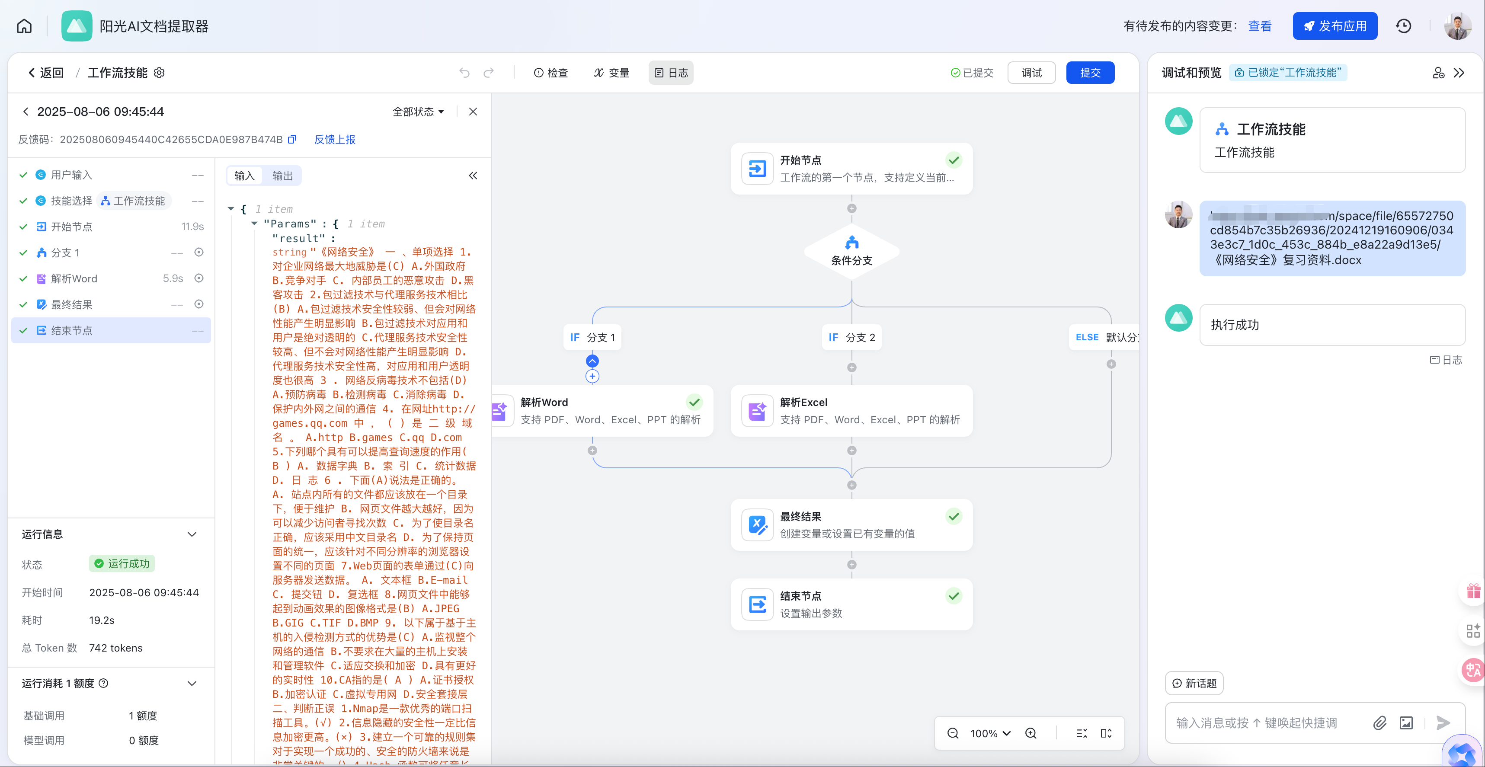Select the 开始节点 canvas node
This screenshot has height=767, width=1485.
click(x=851, y=168)
